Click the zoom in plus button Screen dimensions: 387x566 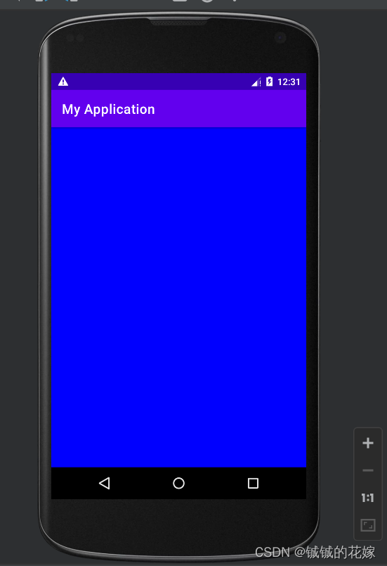tap(368, 443)
